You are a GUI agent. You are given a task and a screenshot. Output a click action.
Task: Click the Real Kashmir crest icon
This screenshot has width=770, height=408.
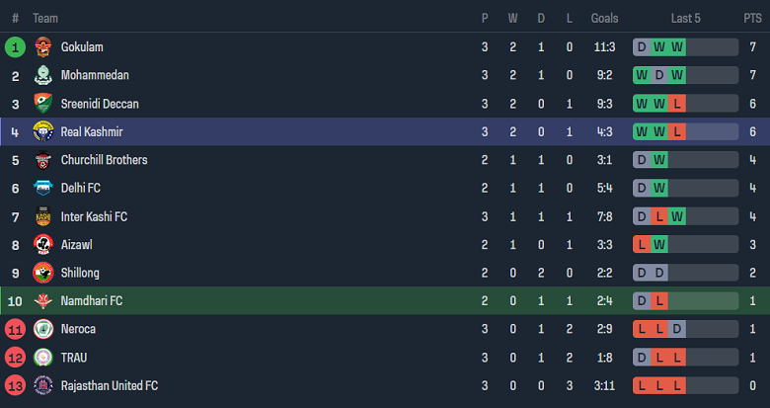point(42,131)
